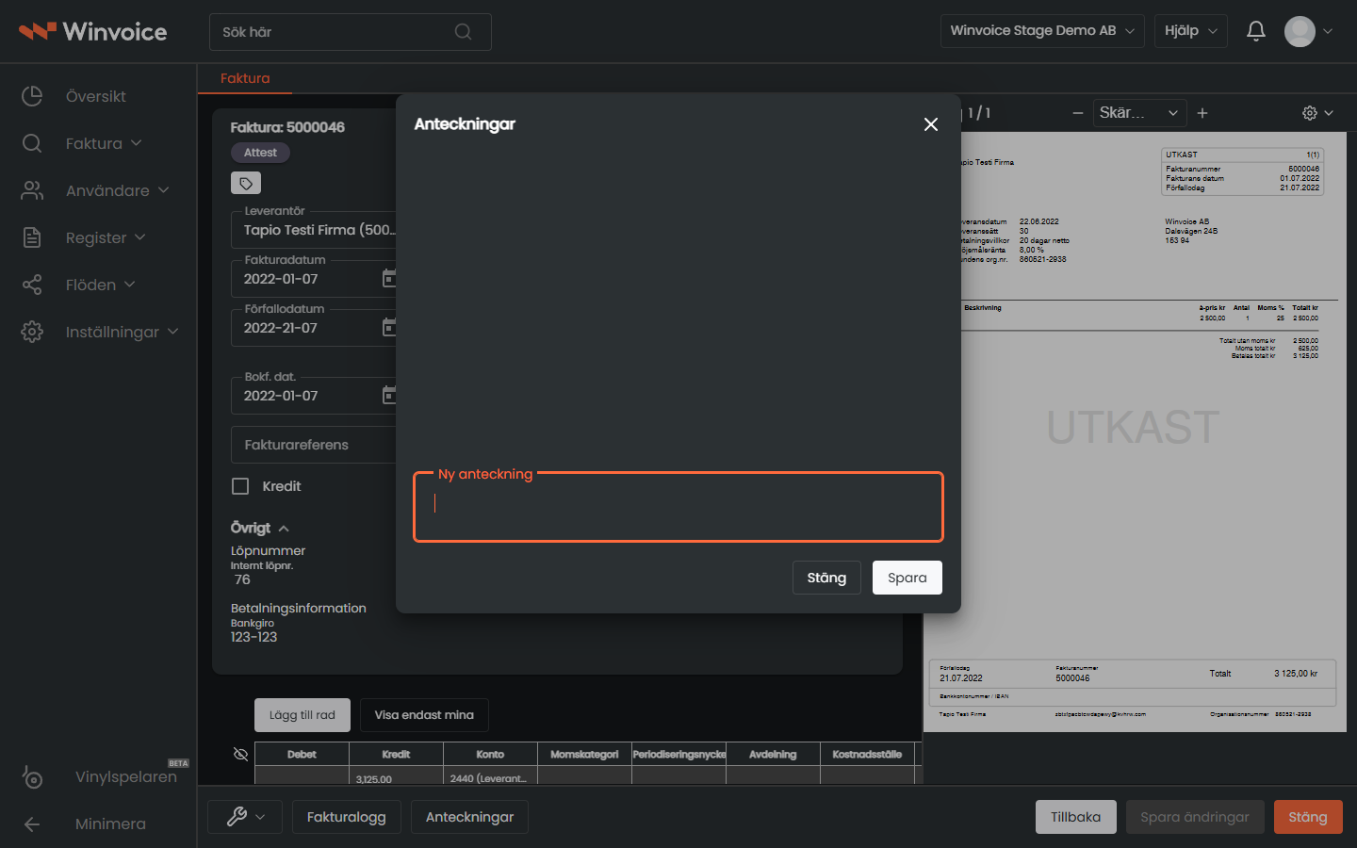Image resolution: width=1357 pixels, height=848 pixels.
Task: Click the orange Stäng button
Action: pyautogui.click(x=1308, y=817)
